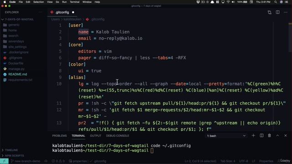Screen dimensions: 292x164
Task: Click '[alias]' section text on line 9
Action: point(77,77)
